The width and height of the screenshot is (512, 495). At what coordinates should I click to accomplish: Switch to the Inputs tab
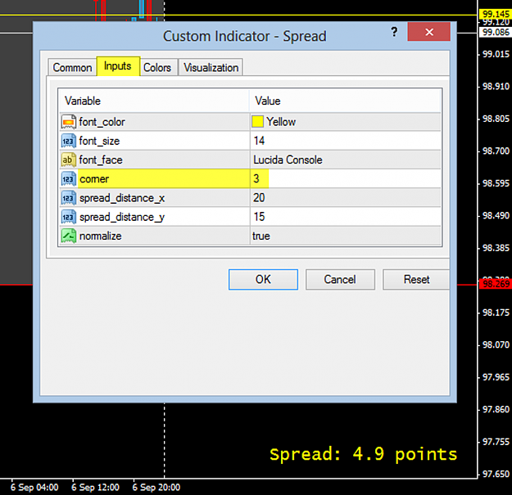coord(118,66)
